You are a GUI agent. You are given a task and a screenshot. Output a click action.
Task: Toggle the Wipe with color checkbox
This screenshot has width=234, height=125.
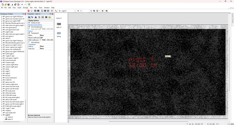click(x=29, y=29)
